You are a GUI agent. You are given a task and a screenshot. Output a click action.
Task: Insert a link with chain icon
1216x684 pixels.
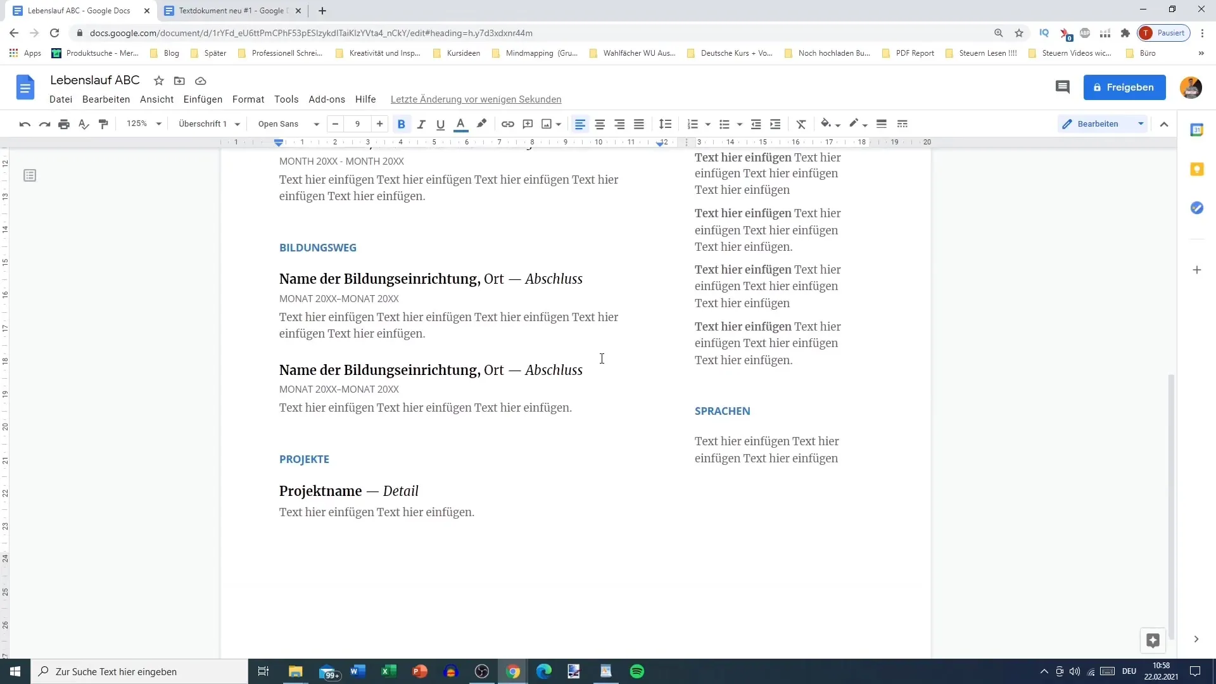508,124
